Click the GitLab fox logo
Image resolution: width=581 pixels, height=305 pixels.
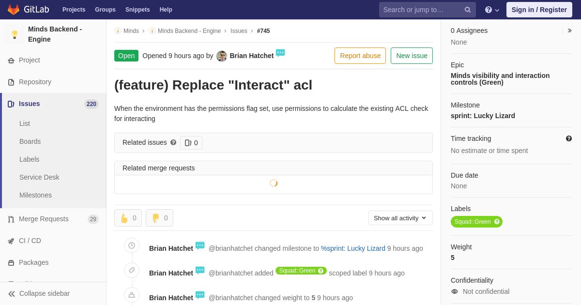click(x=14, y=10)
